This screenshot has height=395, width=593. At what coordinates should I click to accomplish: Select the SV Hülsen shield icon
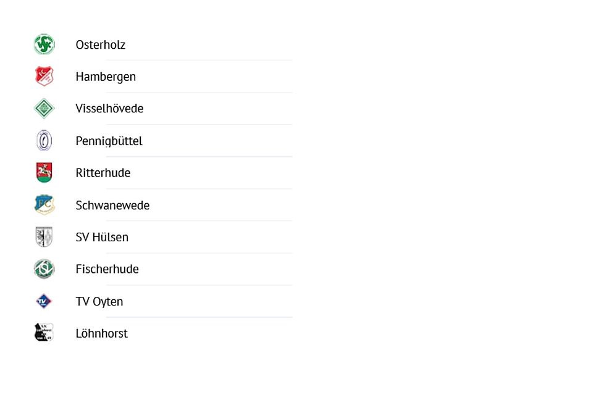44,237
